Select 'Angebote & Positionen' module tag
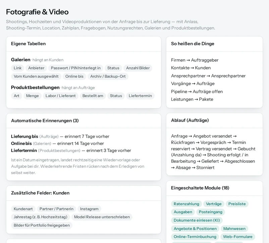The width and height of the screenshot is (269, 243). click(x=195, y=229)
